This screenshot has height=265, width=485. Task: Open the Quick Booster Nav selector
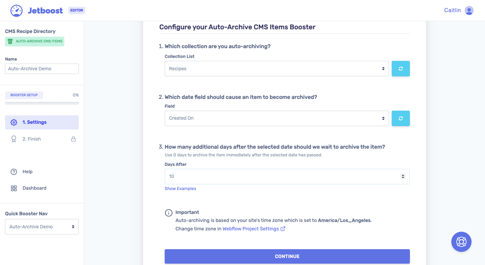pyautogui.click(x=42, y=226)
